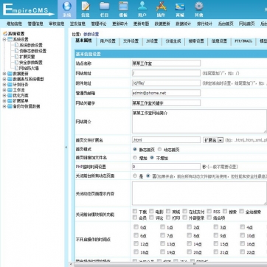
Task: Expand the 数据更新 tree node
Action: (4, 74)
